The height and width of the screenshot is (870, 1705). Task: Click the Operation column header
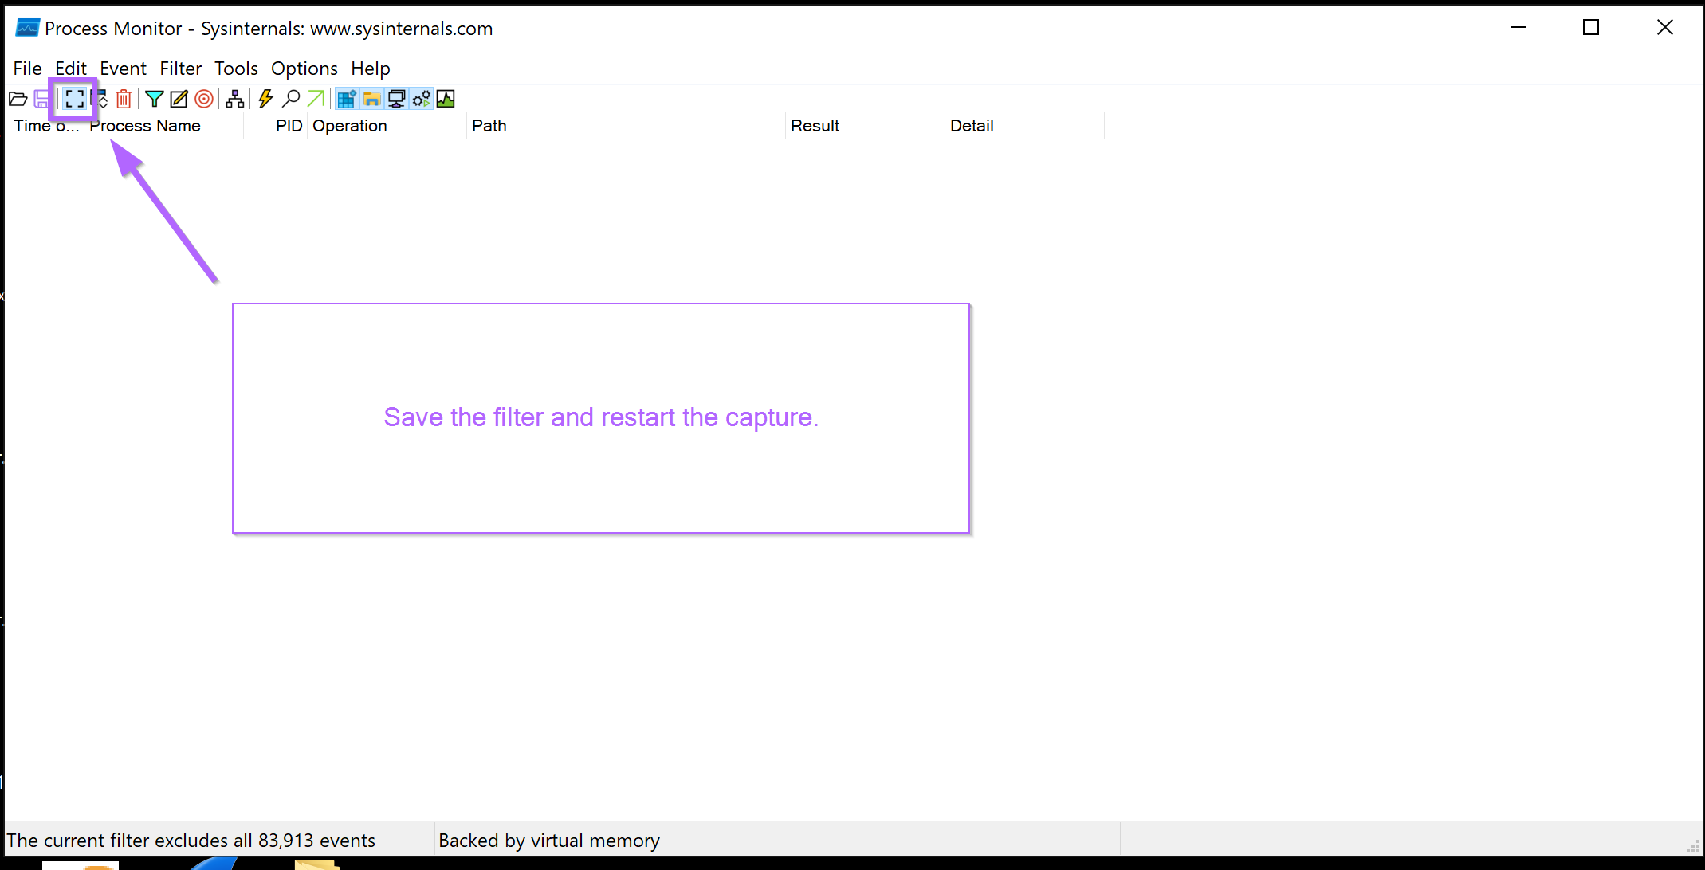click(349, 126)
